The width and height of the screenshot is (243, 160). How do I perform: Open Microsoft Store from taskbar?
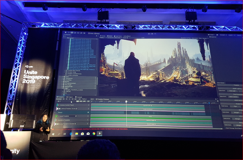pos(82,134)
